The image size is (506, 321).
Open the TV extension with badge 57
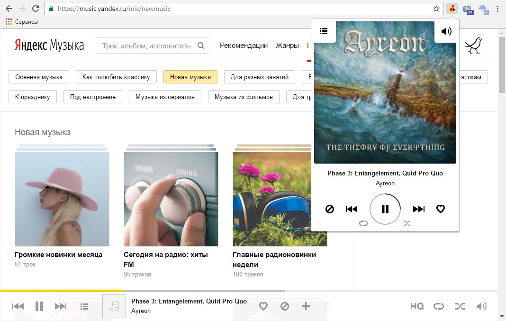tap(469, 8)
